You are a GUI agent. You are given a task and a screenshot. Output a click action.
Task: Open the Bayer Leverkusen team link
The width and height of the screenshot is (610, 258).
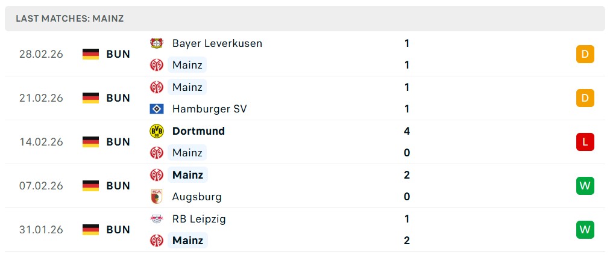(217, 43)
